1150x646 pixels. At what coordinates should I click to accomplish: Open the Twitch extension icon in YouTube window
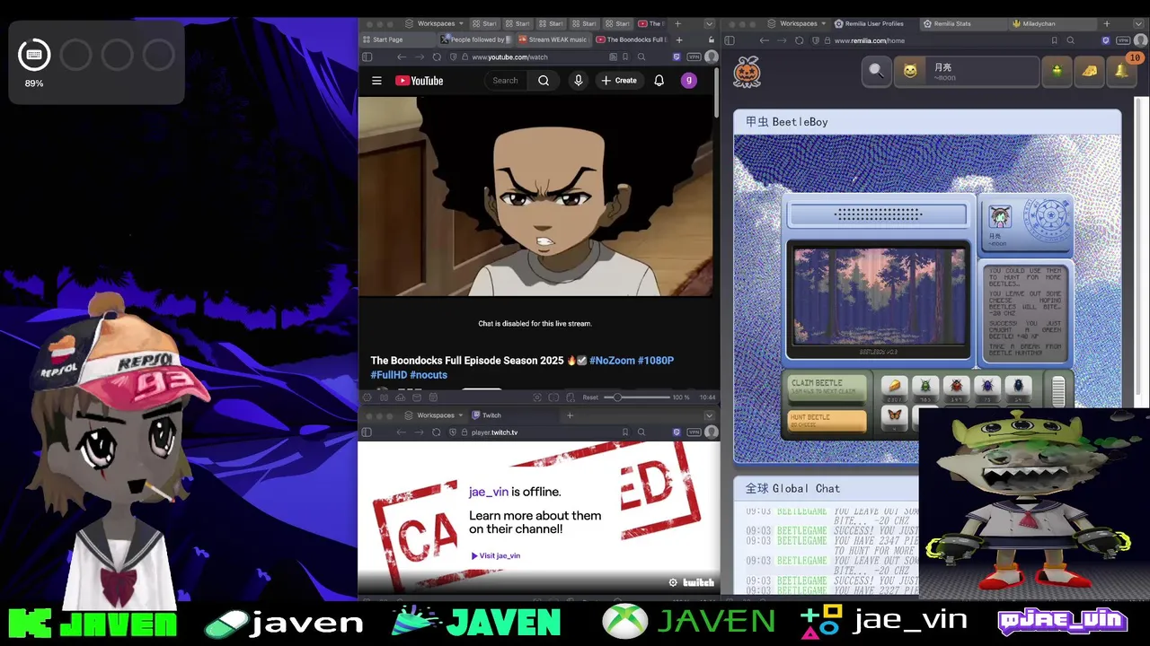pyautogui.click(x=677, y=57)
